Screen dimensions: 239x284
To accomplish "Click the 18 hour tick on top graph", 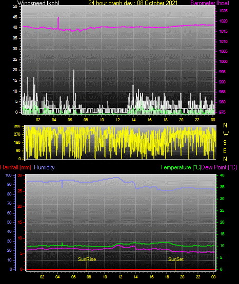I will click(x=165, y=120).
